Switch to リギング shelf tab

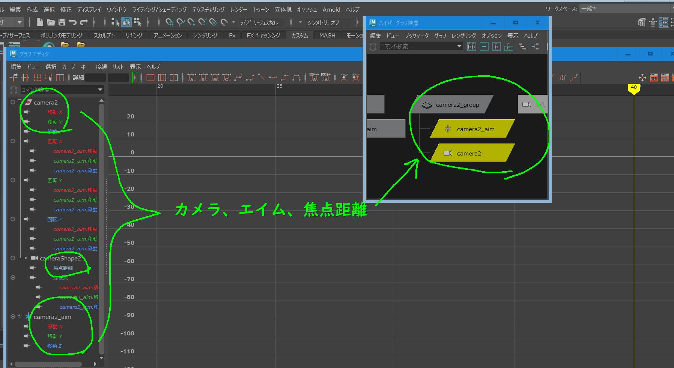(x=134, y=35)
